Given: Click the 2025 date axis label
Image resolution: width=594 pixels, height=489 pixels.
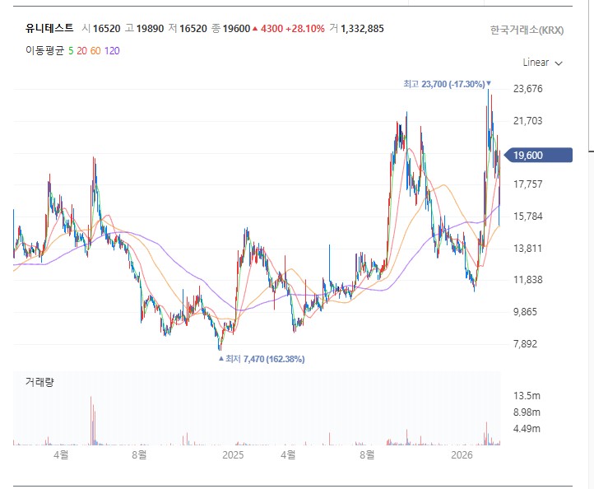Looking at the screenshot, I should pos(233,455).
